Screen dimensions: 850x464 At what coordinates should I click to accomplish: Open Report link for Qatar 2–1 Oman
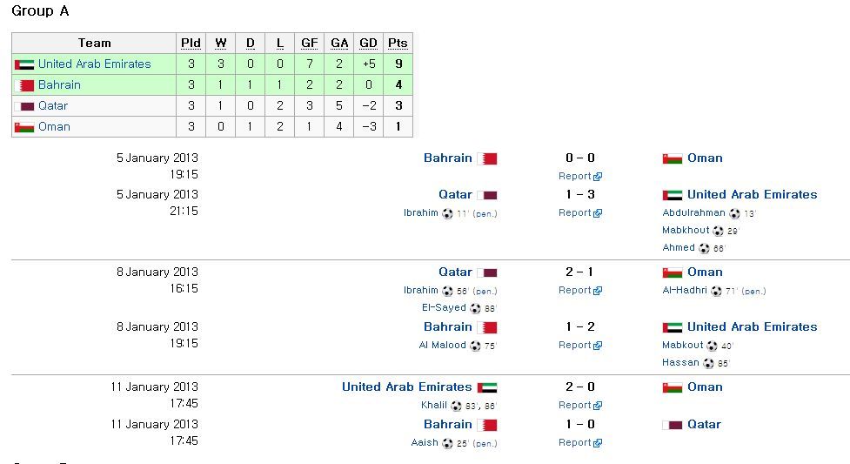pos(574,291)
